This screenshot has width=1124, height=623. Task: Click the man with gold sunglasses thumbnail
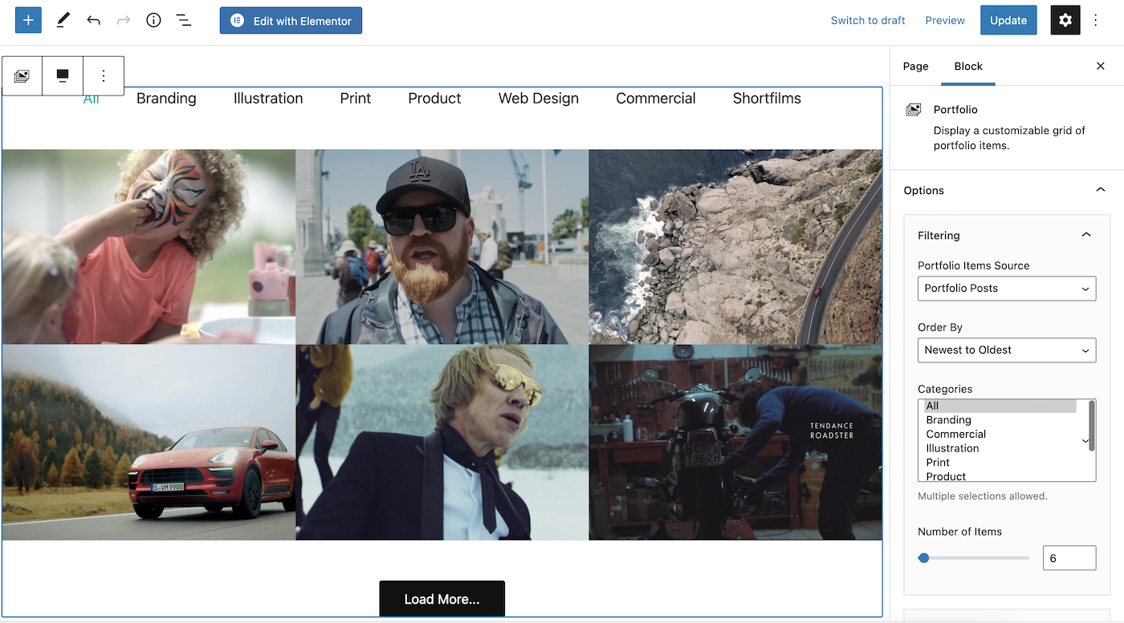[x=442, y=443]
